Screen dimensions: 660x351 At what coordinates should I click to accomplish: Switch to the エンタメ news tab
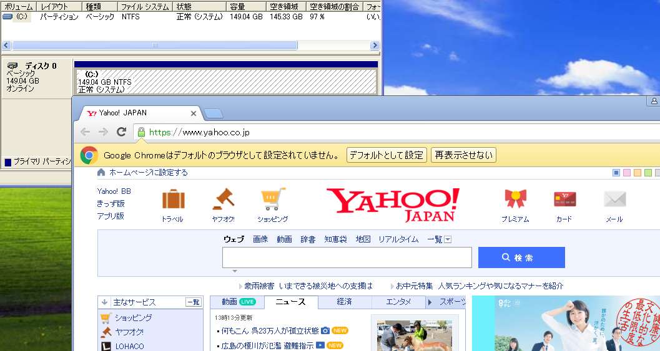tap(398, 302)
